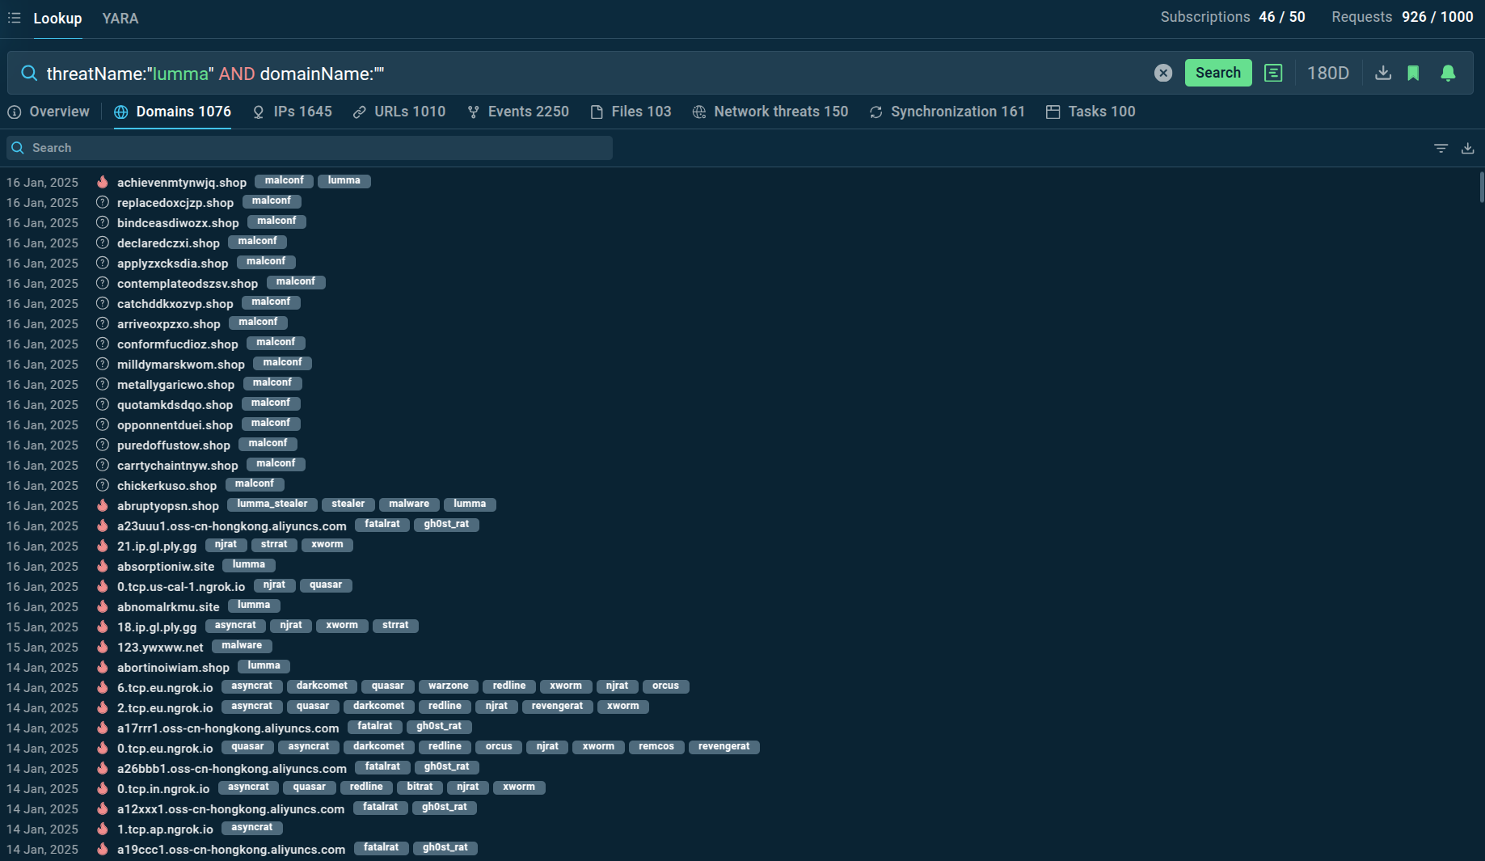This screenshot has width=1485, height=861.
Task: Open the 180D time range selector
Action: (x=1327, y=73)
